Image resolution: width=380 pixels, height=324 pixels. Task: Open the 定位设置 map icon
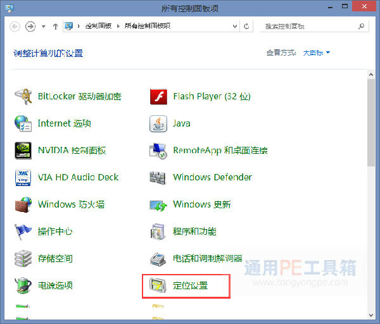click(x=158, y=285)
